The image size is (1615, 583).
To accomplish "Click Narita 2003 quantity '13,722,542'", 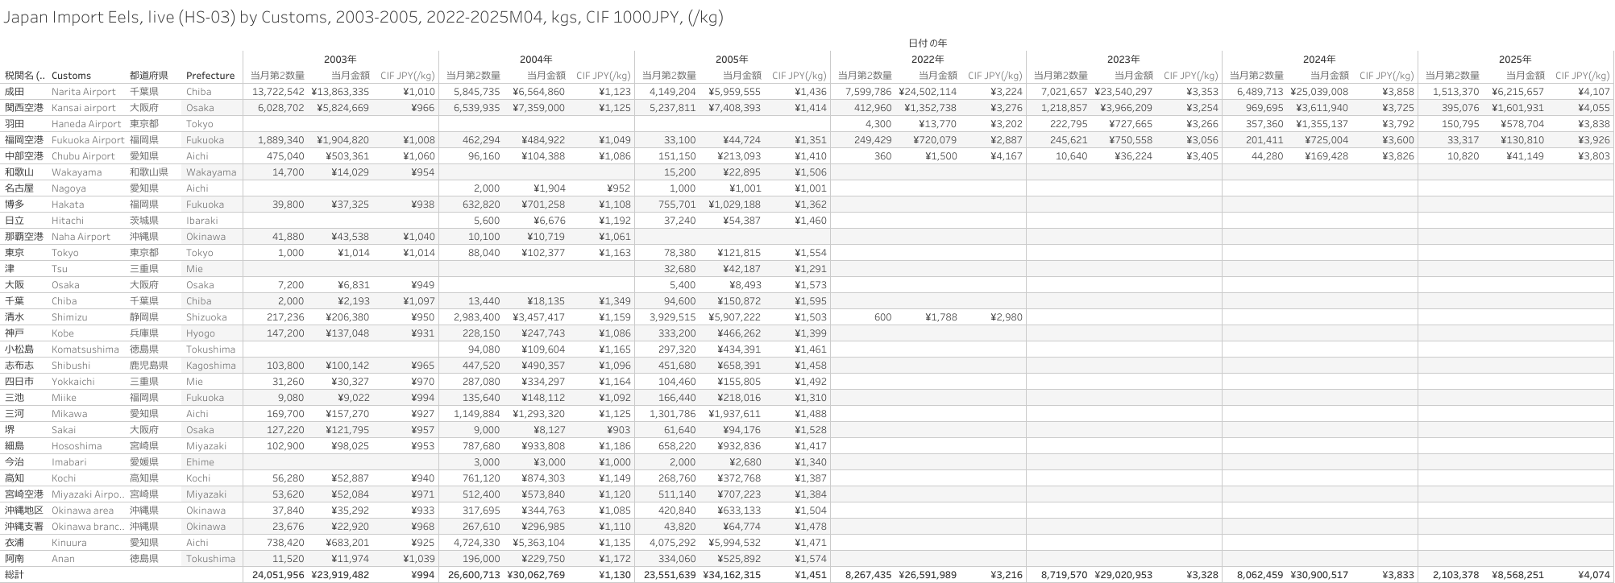I will (x=278, y=92).
